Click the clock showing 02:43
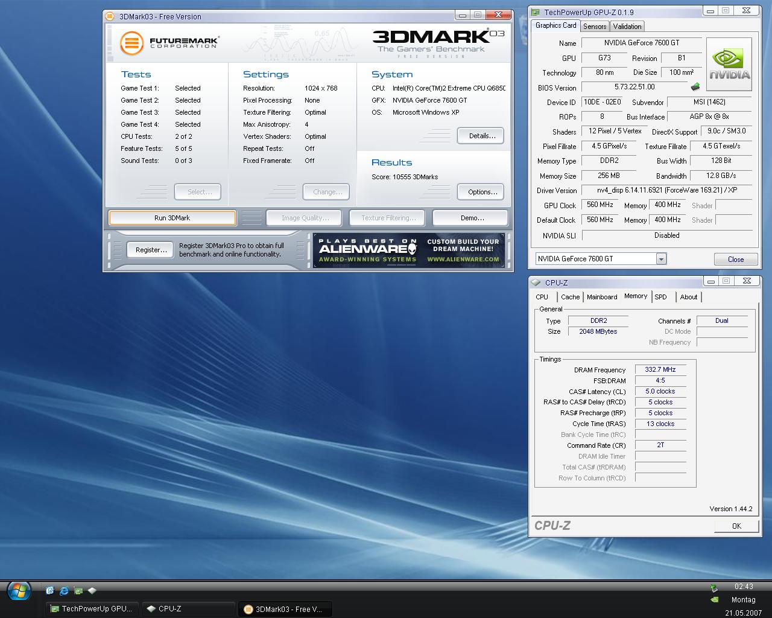Viewport: 772px width, 618px height. (744, 587)
